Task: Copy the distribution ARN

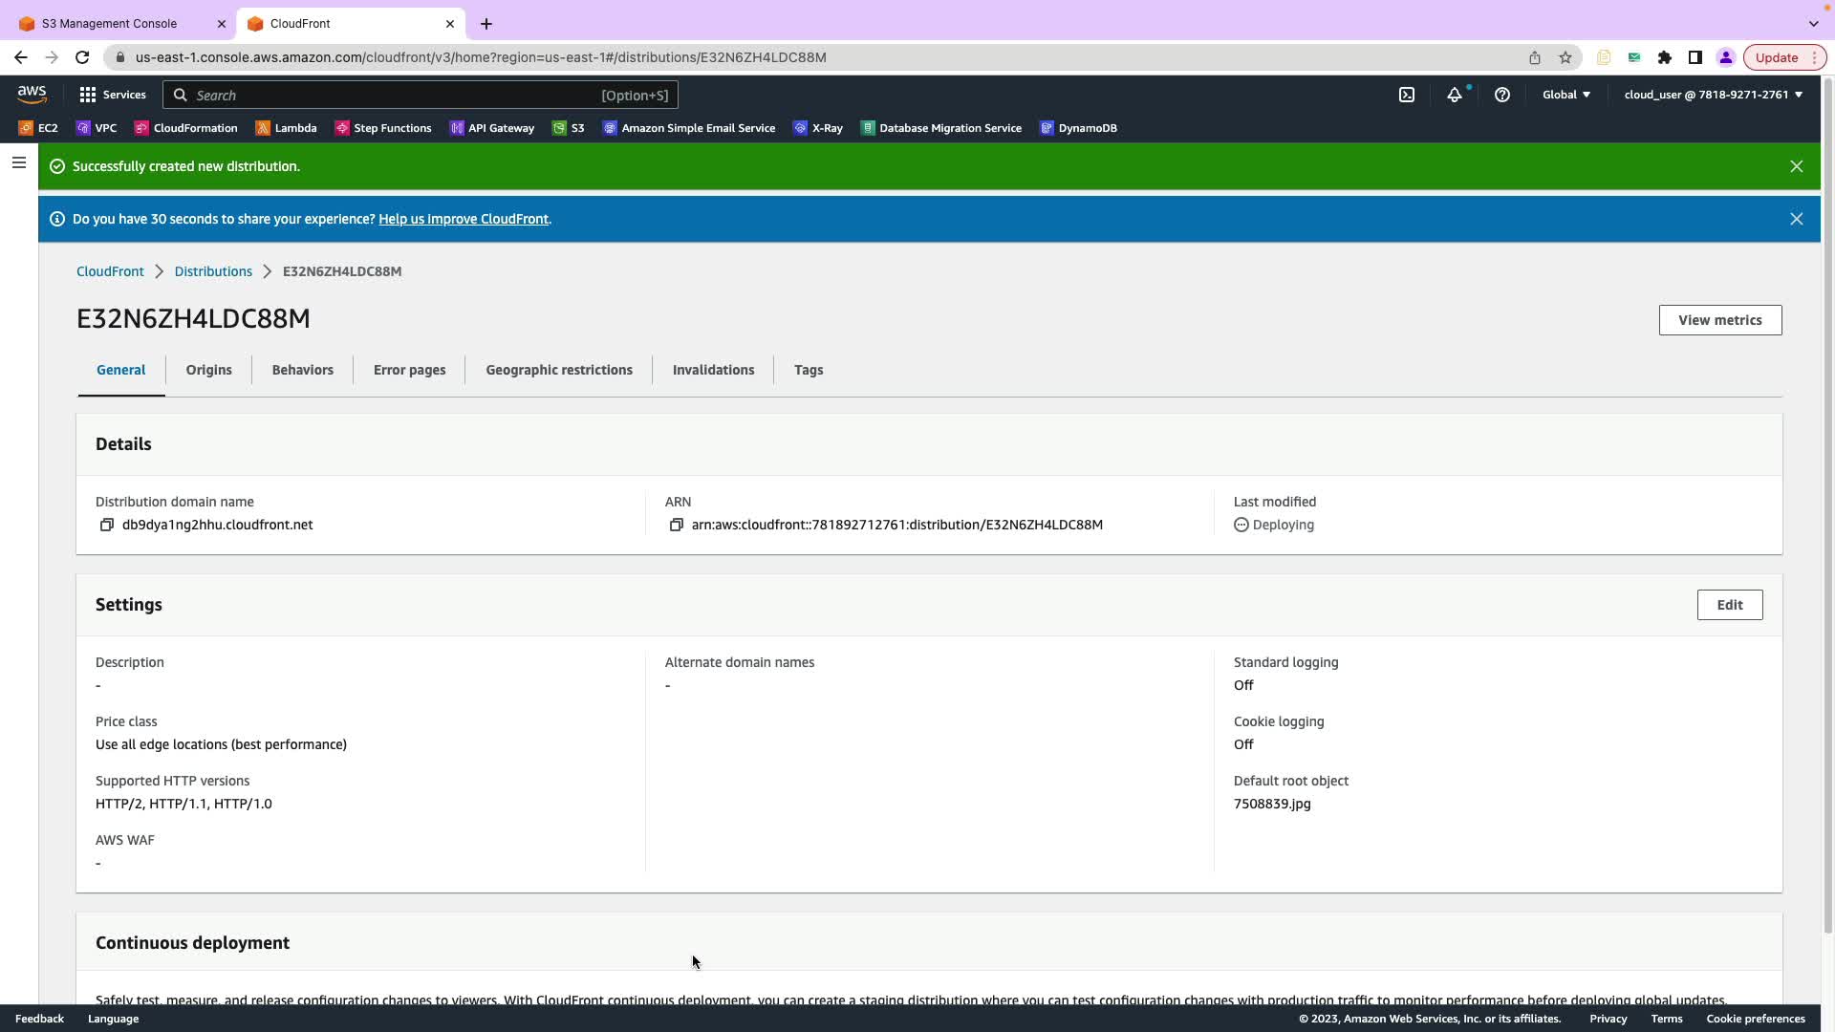Action: pos(677,525)
